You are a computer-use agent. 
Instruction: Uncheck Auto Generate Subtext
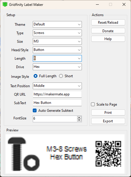53,111
